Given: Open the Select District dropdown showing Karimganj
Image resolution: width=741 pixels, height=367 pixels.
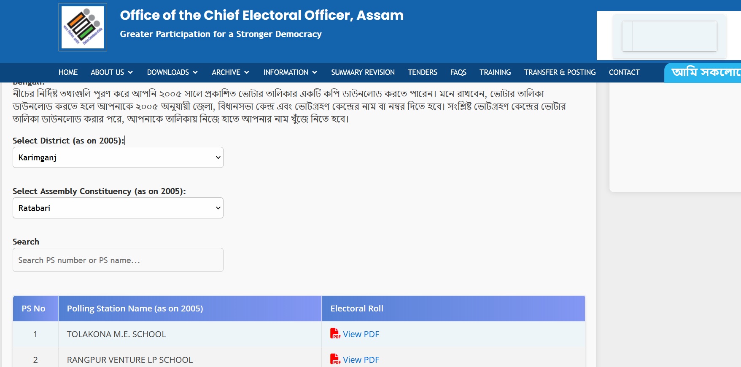Looking at the screenshot, I should click(x=118, y=157).
